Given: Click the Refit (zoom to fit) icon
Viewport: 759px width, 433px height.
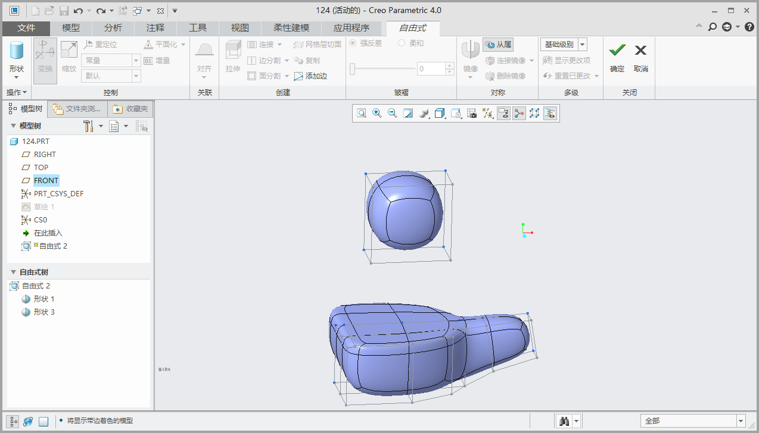Looking at the screenshot, I should coord(362,113).
